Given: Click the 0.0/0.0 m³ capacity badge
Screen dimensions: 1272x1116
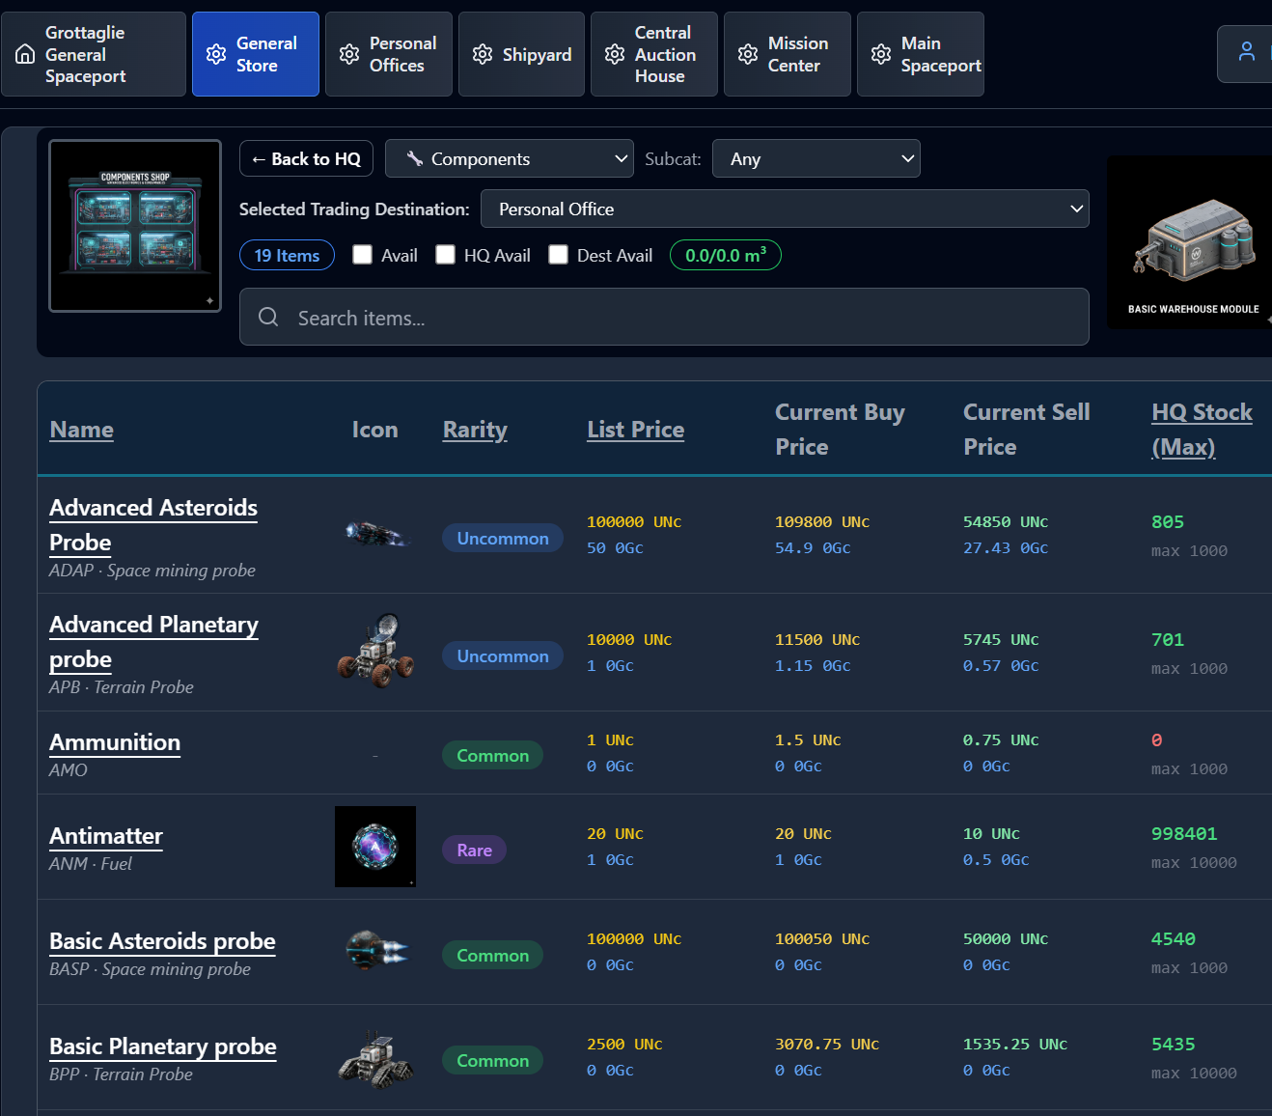Looking at the screenshot, I should coord(726,255).
